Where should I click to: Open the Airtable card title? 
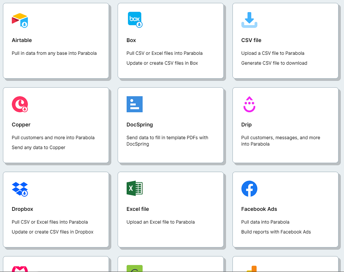[22, 40]
